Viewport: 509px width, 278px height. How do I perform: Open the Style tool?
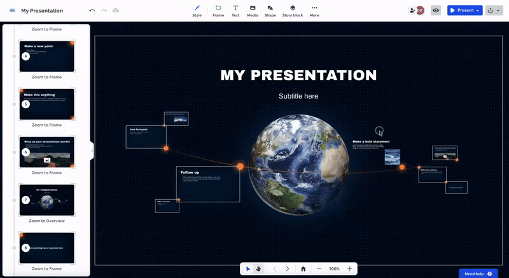197,11
